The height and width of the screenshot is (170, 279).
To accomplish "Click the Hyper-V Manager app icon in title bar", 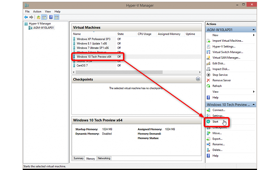I will pyautogui.click(x=27, y=5).
